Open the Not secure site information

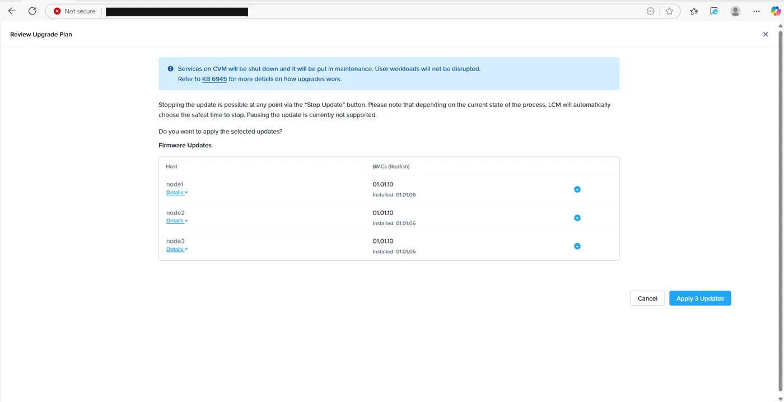(x=74, y=11)
